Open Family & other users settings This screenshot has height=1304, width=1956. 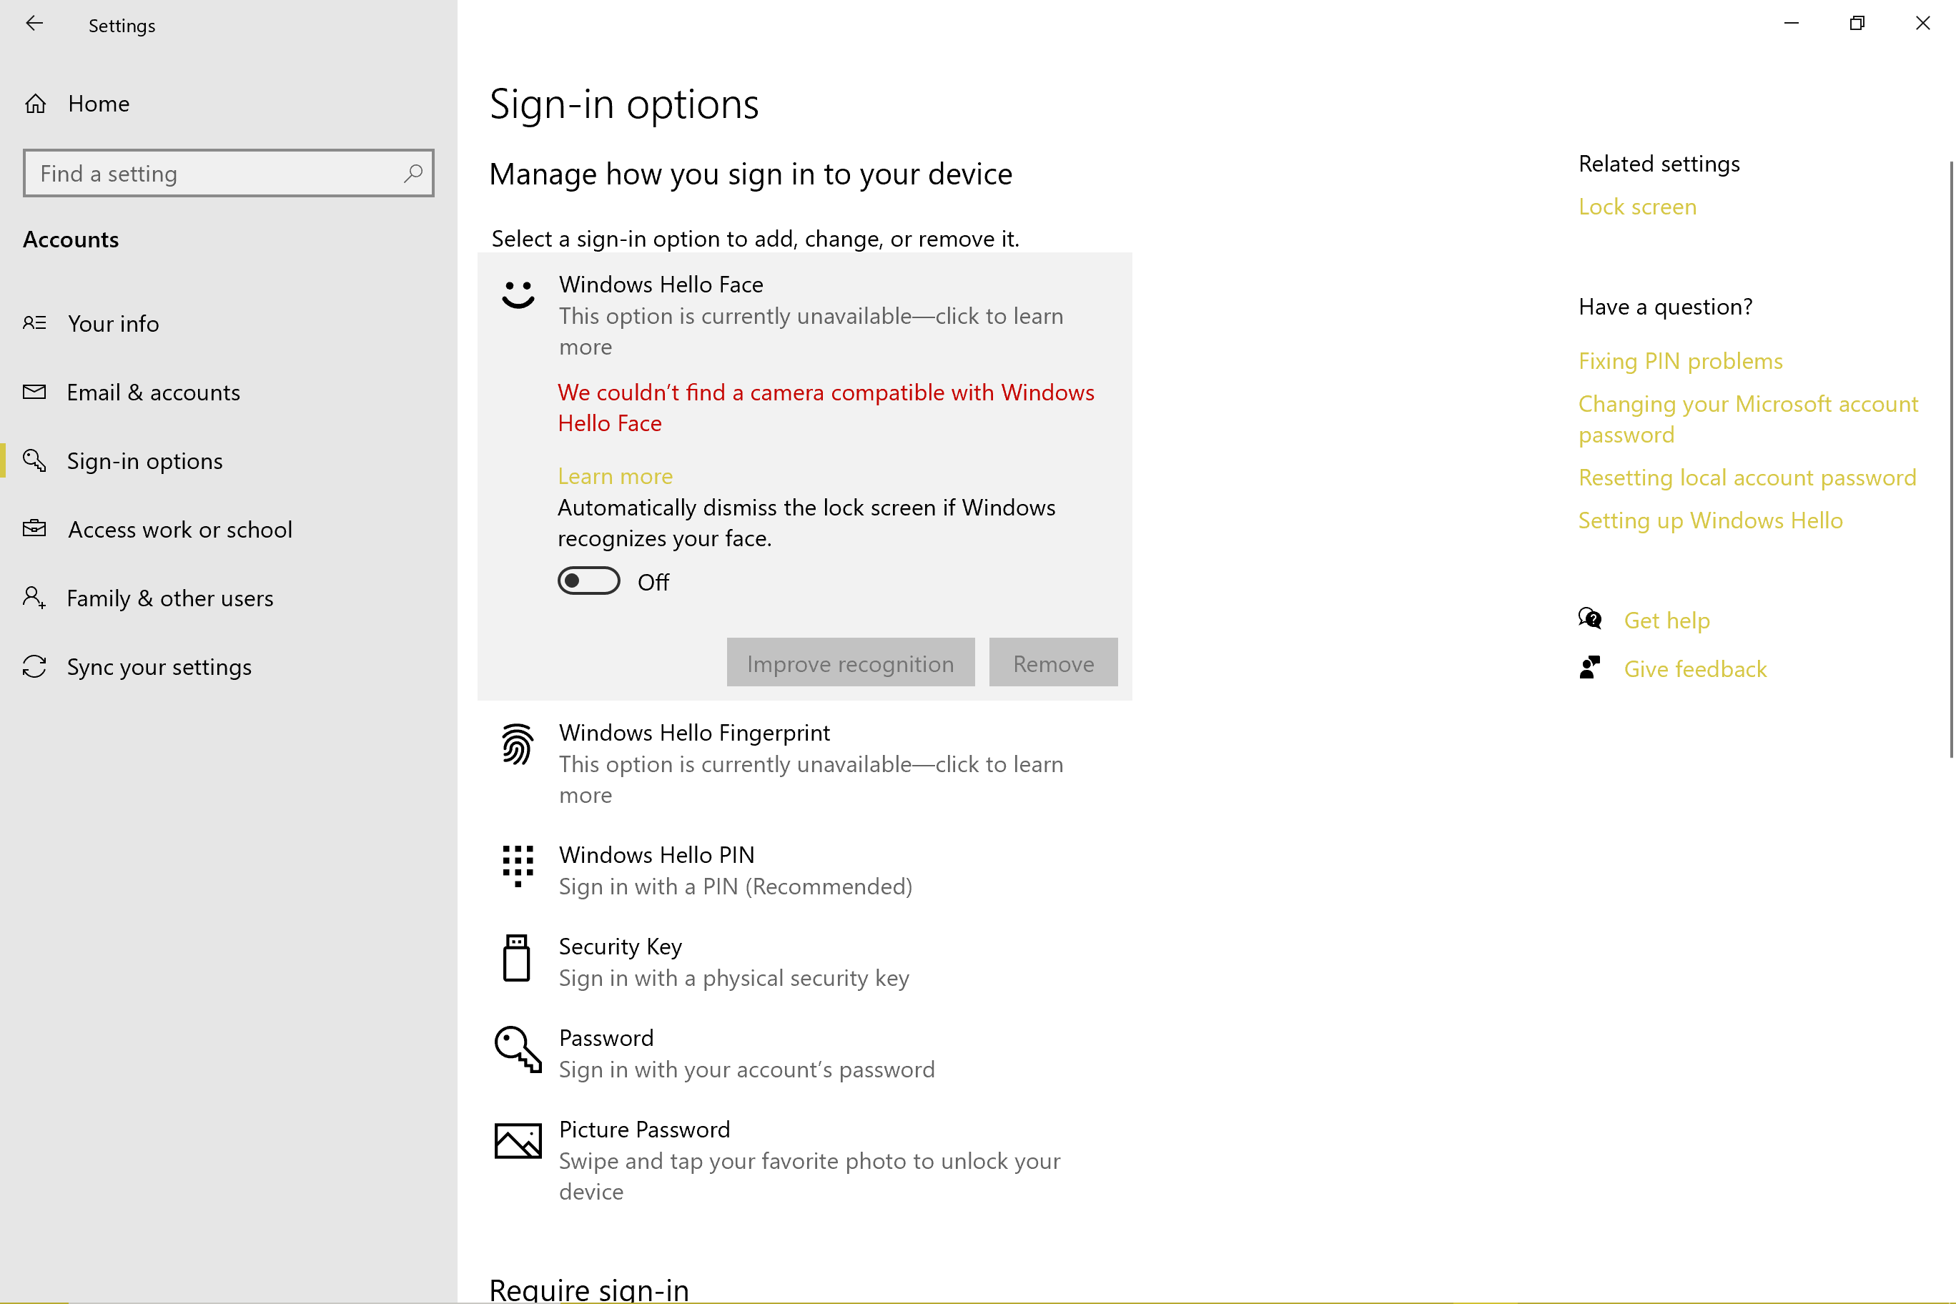pyautogui.click(x=169, y=597)
